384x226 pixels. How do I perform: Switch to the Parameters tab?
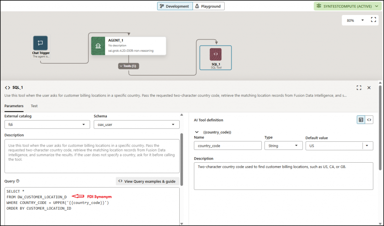14,106
